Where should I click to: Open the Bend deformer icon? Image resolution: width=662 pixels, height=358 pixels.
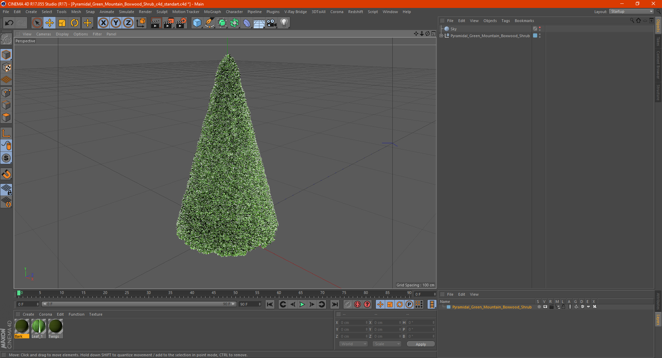pyautogui.click(x=247, y=23)
